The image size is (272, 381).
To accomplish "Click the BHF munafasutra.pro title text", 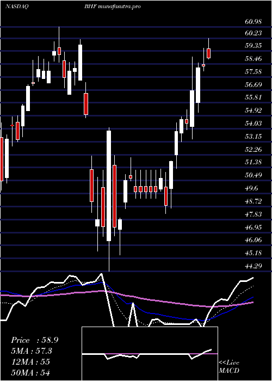I will 113,7.
